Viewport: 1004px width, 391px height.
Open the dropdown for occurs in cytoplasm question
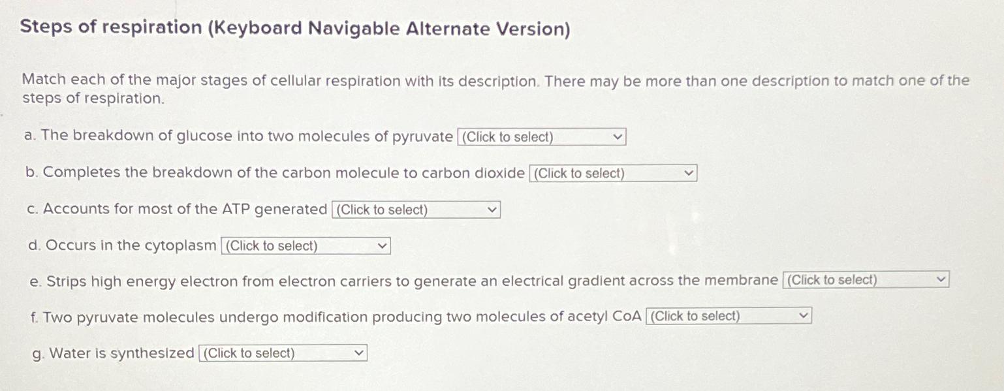[x=305, y=245]
